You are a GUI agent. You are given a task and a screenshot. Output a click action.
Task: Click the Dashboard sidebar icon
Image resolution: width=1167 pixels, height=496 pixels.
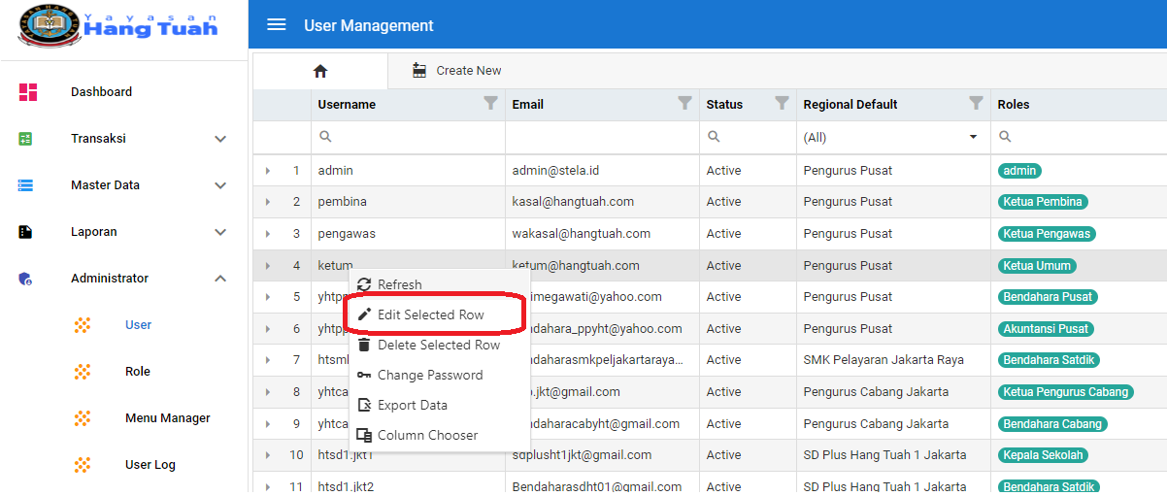pyautogui.click(x=28, y=92)
